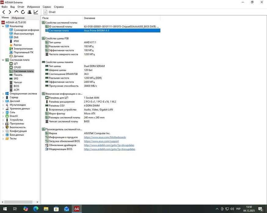Image resolution: width=267 pixels, height=213 pixels.
Task: Open File Explorer from taskbar
Action: (x=46, y=209)
